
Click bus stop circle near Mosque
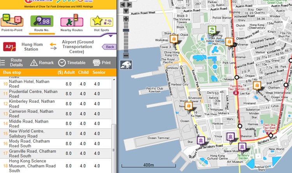click(237, 77)
